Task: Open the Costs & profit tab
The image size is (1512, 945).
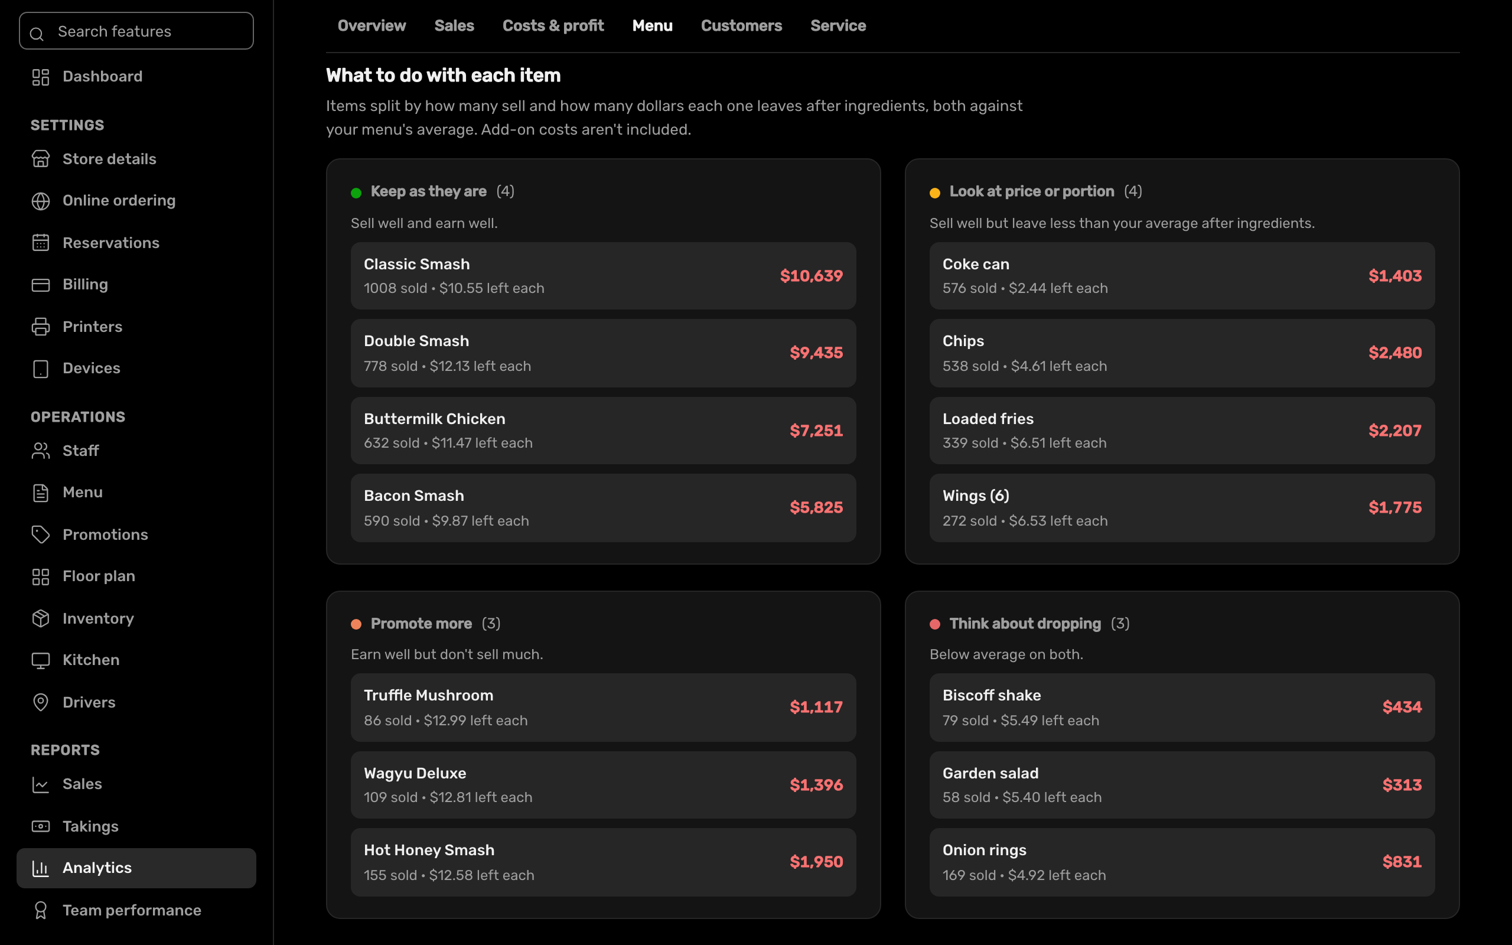Action: (553, 25)
